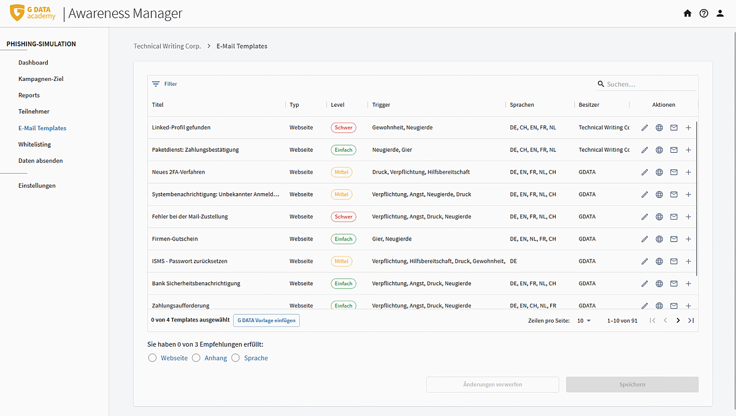
Task: Open Dashboard in the sidebar
Action: (33, 63)
